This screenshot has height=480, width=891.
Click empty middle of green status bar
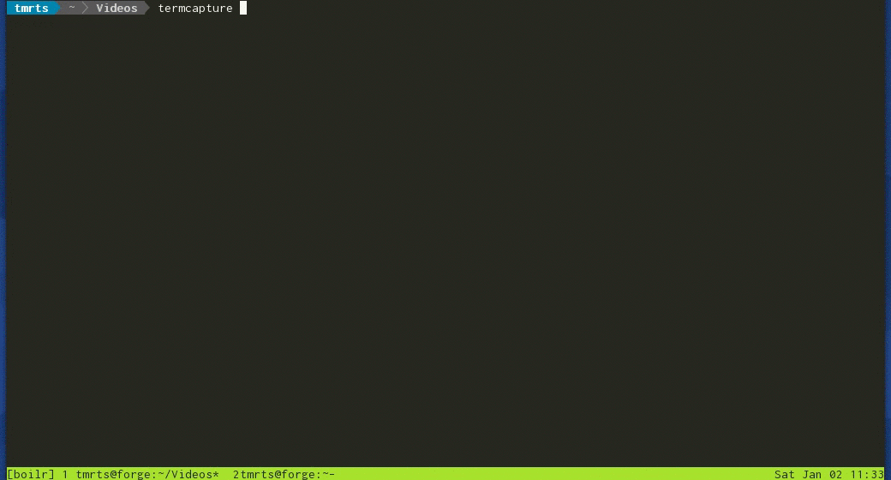(x=554, y=474)
